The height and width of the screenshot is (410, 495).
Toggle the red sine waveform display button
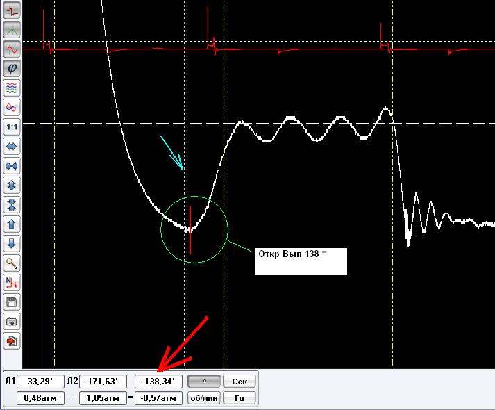pyautogui.click(x=12, y=49)
